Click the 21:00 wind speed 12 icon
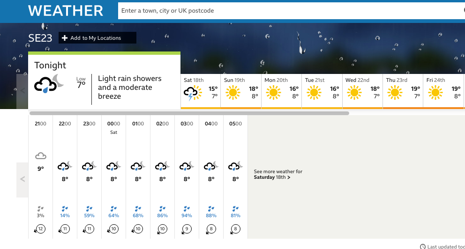 40,229
